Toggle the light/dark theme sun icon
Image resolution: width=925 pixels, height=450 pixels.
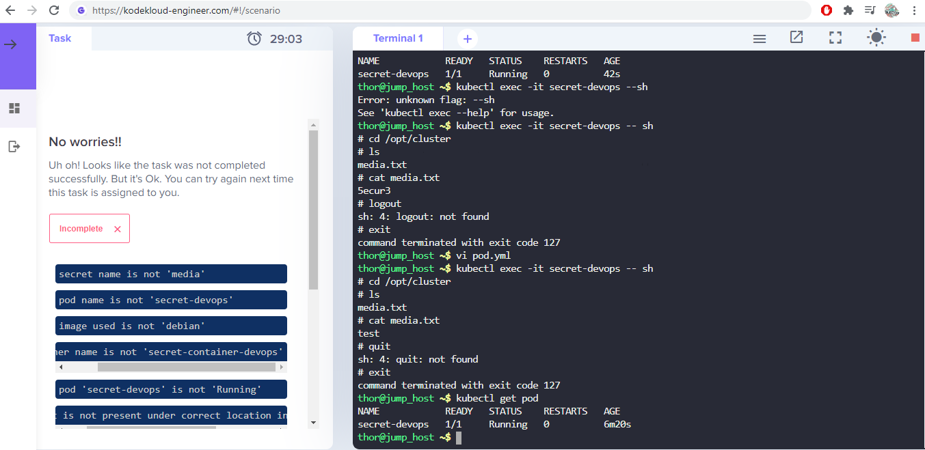pos(876,38)
